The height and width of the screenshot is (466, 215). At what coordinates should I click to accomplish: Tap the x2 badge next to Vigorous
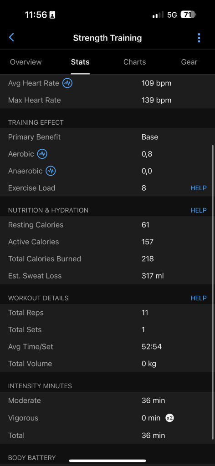(x=170, y=418)
